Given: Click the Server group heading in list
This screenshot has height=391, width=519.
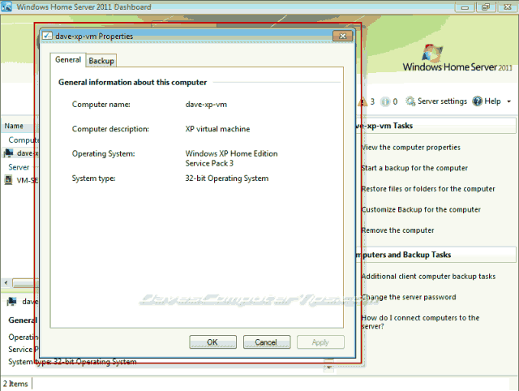Looking at the screenshot, I should [19, 167].
